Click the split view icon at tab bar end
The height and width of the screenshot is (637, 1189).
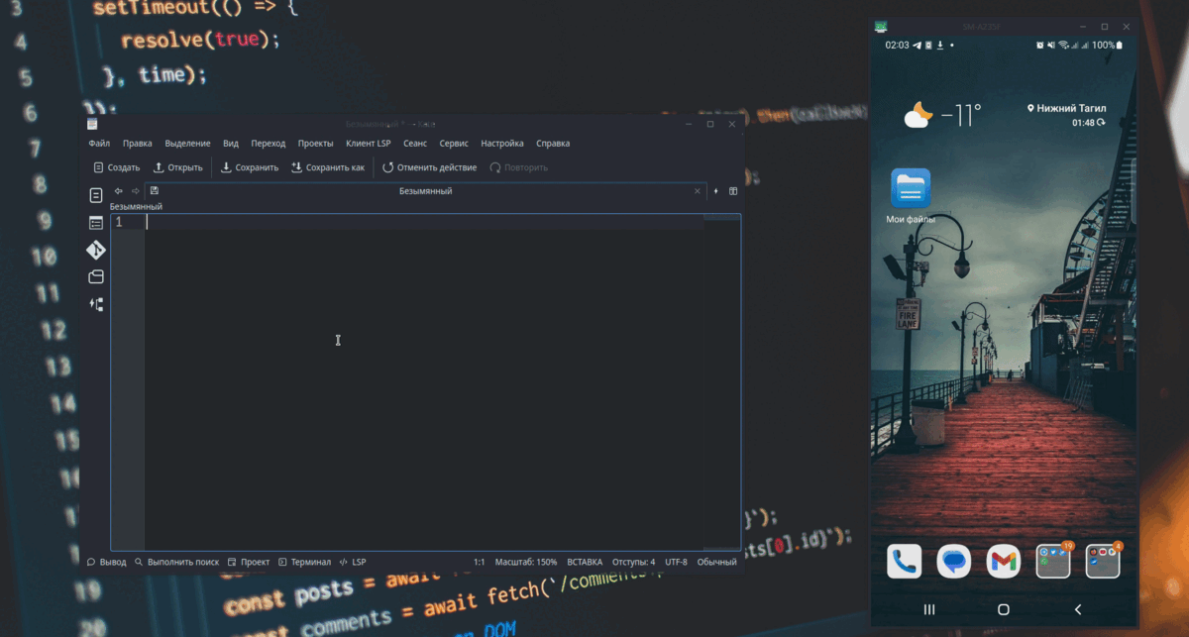[733, 191]
